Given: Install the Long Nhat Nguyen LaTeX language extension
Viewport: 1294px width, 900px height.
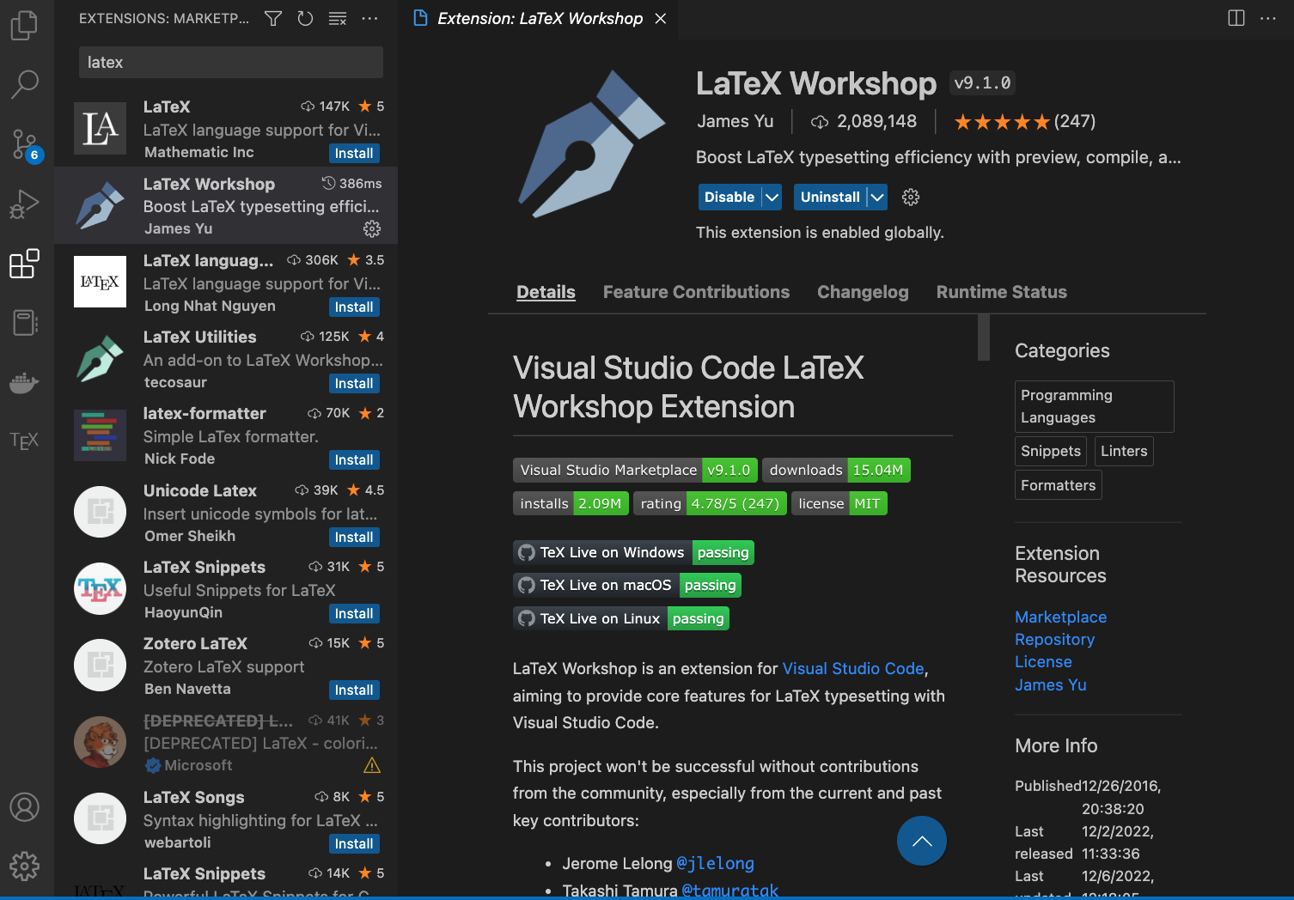Looking at the screenshot, I should click(x=354, y=307).
